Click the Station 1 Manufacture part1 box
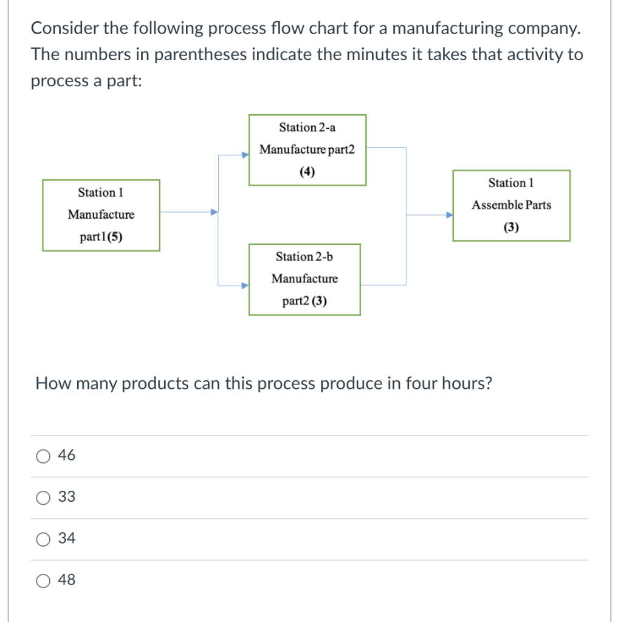The height and width of the screenshot is (622, 618). [x=101, y=215]
